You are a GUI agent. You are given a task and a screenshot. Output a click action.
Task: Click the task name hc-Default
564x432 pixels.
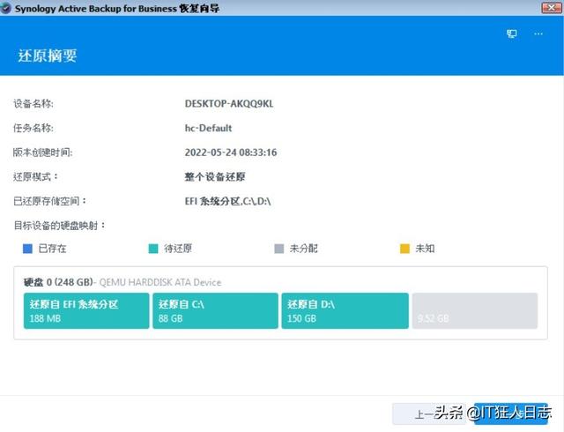coord(208,128)
